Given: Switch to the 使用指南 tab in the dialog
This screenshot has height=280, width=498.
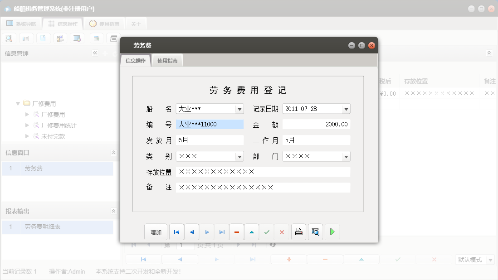Looking at the screenshot, I should click(168, 59).
